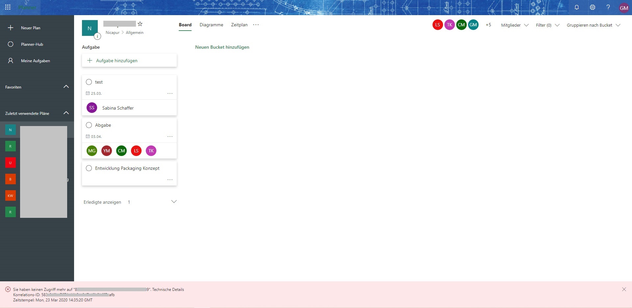Show plan info via the i icon

tap(97, 36)
